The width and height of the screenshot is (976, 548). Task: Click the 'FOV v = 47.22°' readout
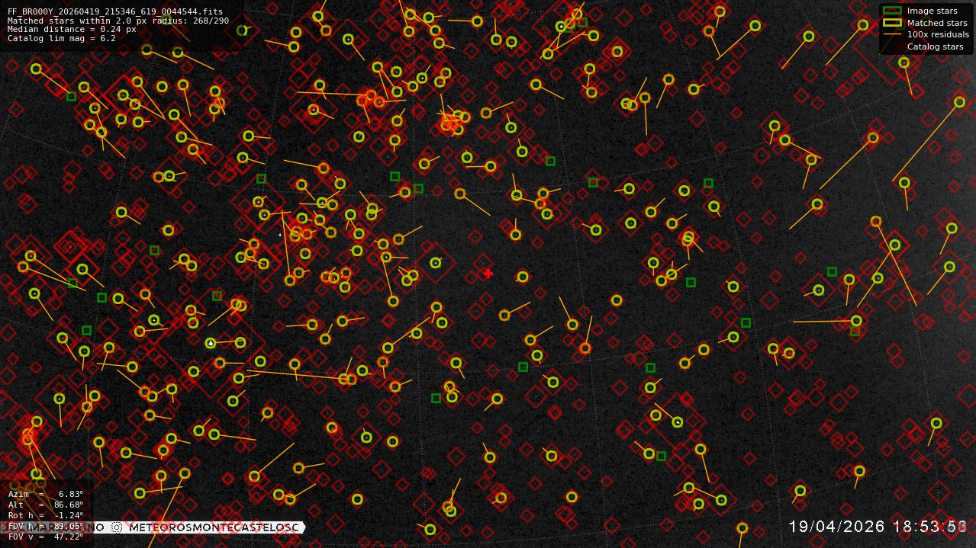pos(46,537)
